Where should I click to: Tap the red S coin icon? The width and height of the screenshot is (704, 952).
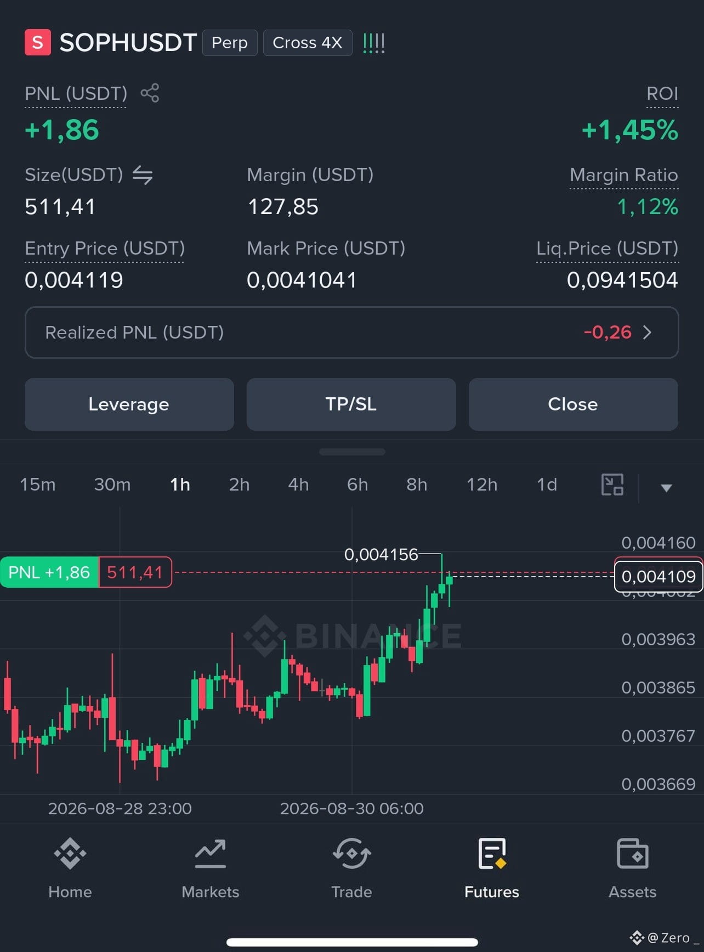38,42
